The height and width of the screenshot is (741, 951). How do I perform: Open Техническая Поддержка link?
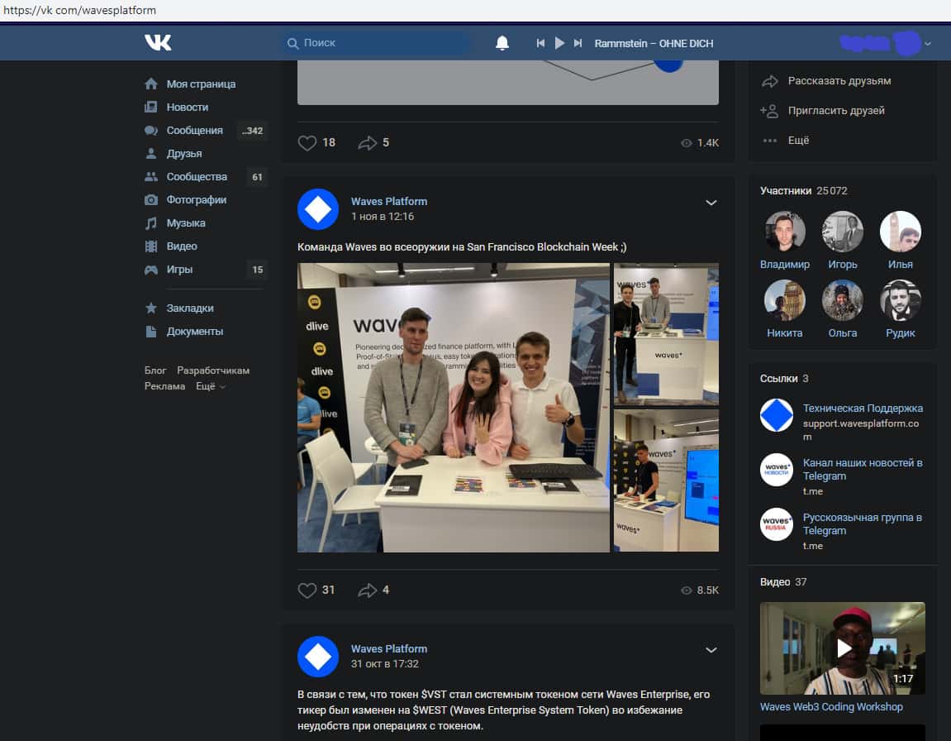point(863,409)
